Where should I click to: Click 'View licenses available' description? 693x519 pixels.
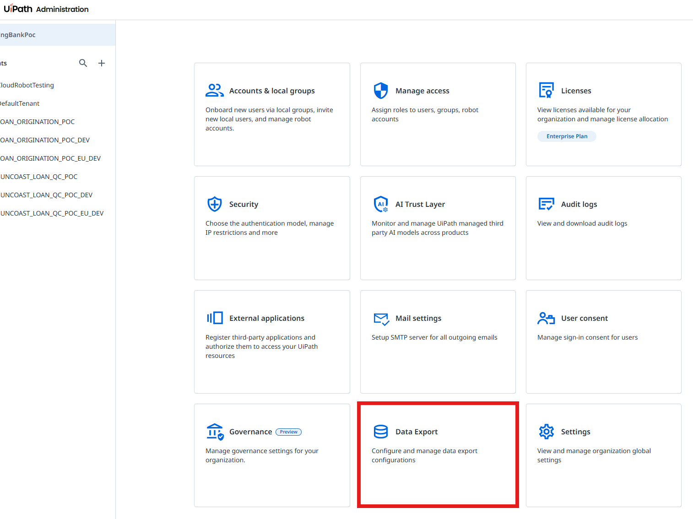(602, 114)
